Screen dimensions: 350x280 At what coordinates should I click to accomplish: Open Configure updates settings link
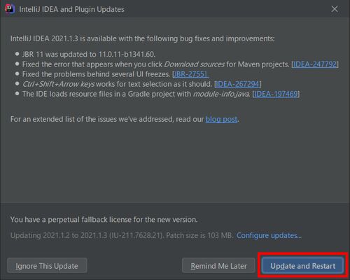(269, 235)
